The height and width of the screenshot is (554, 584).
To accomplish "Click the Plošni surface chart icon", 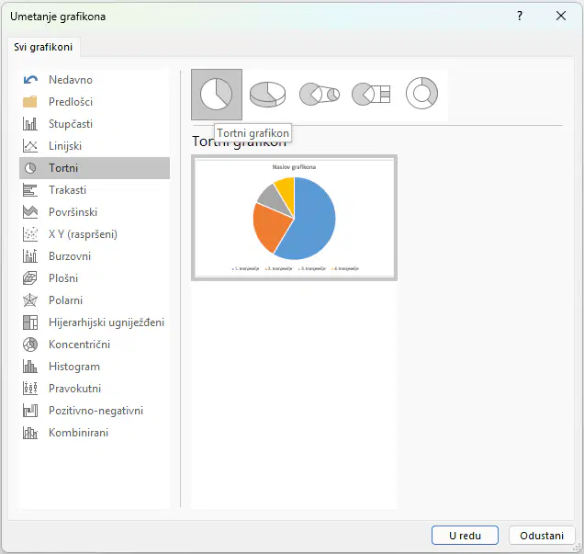I will tap(29, 278).
